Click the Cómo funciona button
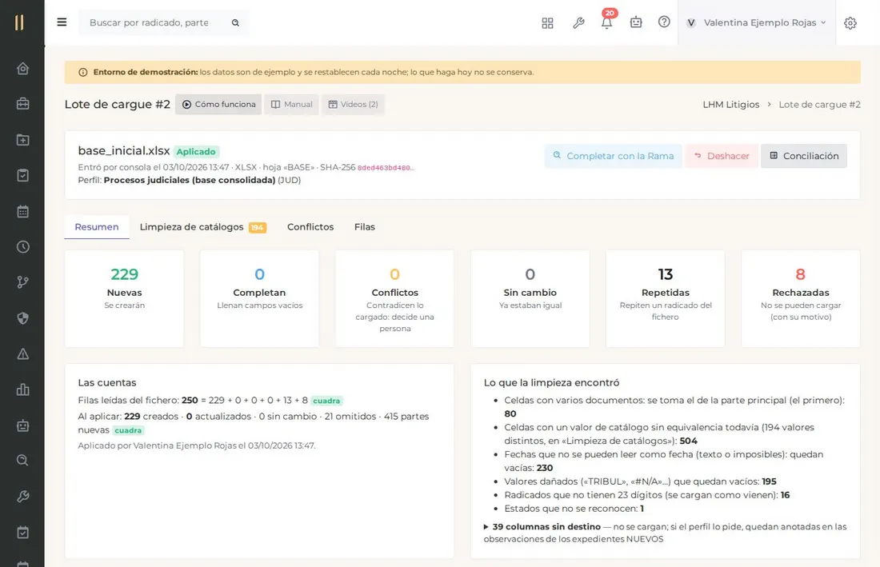Screen dimensions: 880x567 pos(218,104)
